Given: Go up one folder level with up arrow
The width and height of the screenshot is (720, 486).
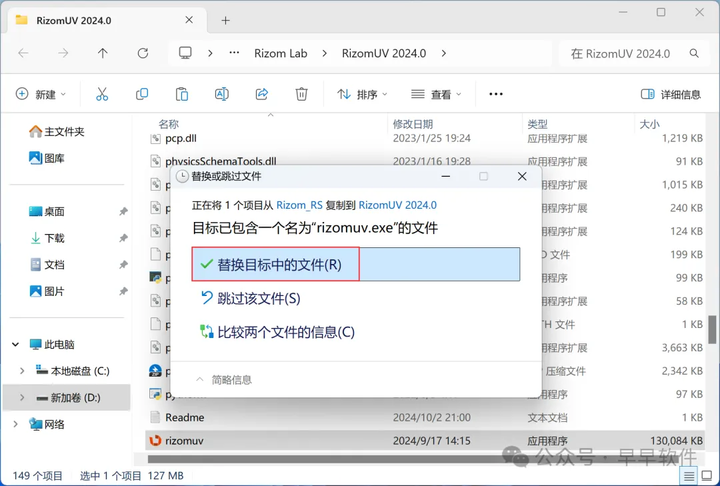Looking at the screenshot, I should point(103,53).
